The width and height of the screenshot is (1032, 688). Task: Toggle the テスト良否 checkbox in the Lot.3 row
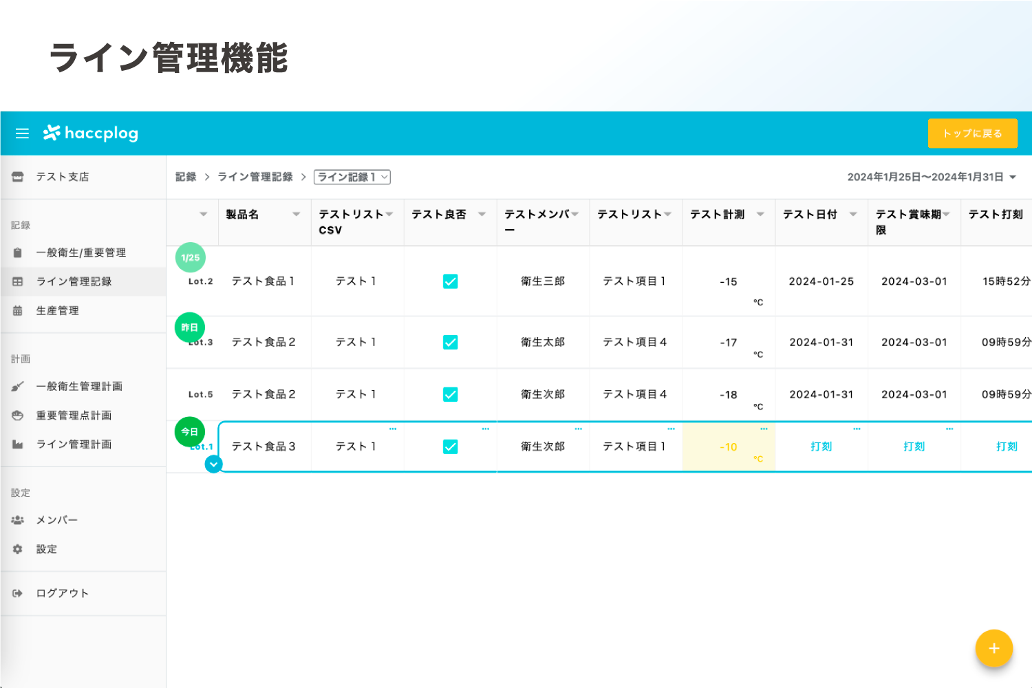(x=451, y=342)
